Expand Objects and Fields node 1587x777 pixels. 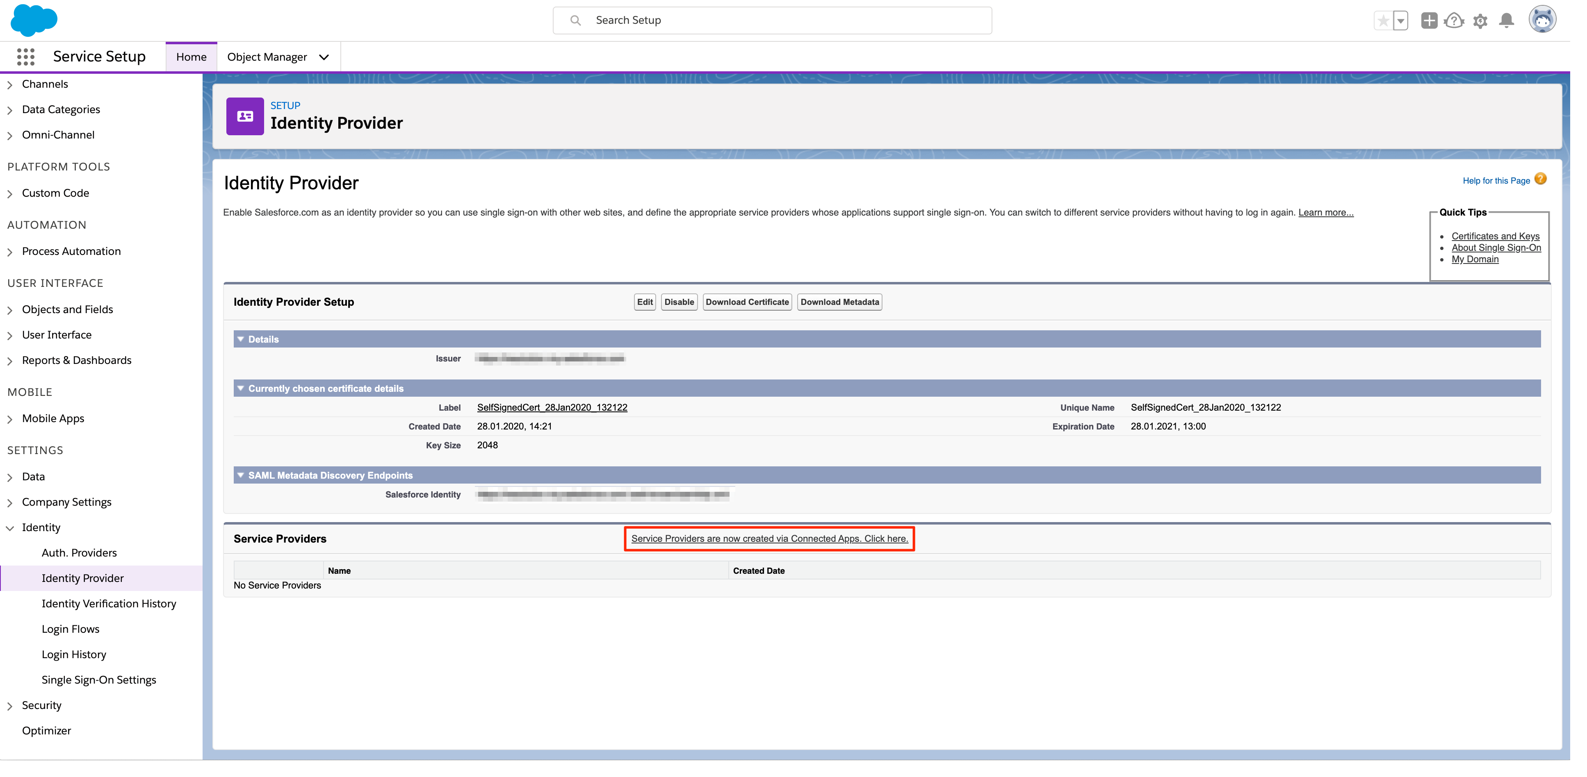pyautogui.click(x=10, y=310)
